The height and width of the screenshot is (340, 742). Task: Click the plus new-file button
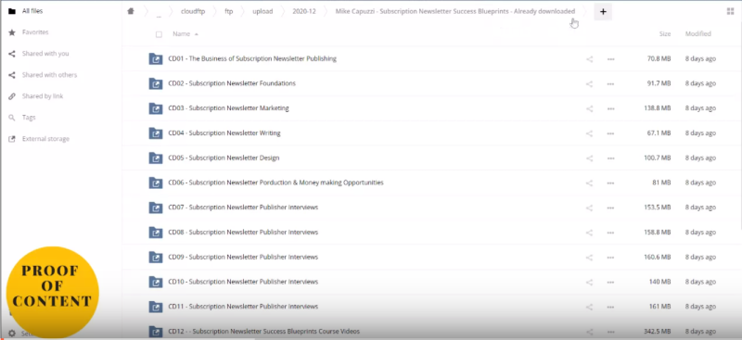click(603, 12)
